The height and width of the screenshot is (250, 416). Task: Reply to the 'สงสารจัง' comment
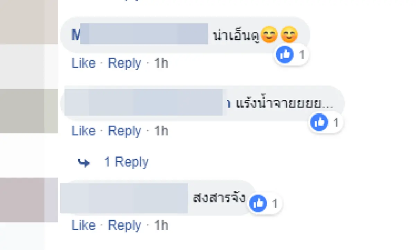coord(124,225)
